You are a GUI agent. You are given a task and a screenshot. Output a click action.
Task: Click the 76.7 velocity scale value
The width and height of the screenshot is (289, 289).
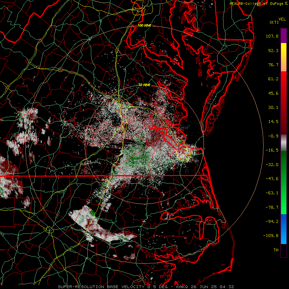273,65
